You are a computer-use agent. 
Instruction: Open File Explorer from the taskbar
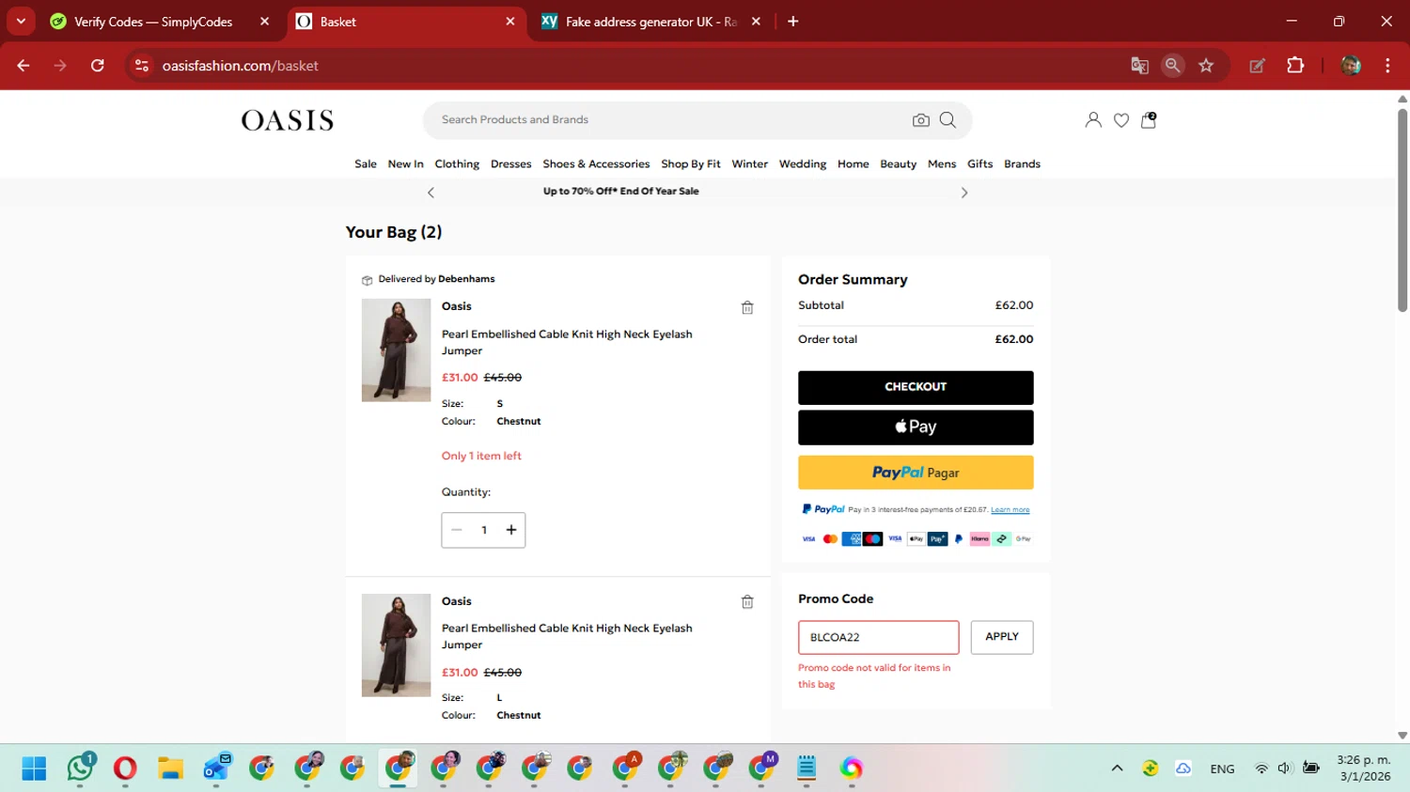tap(170, 769)
